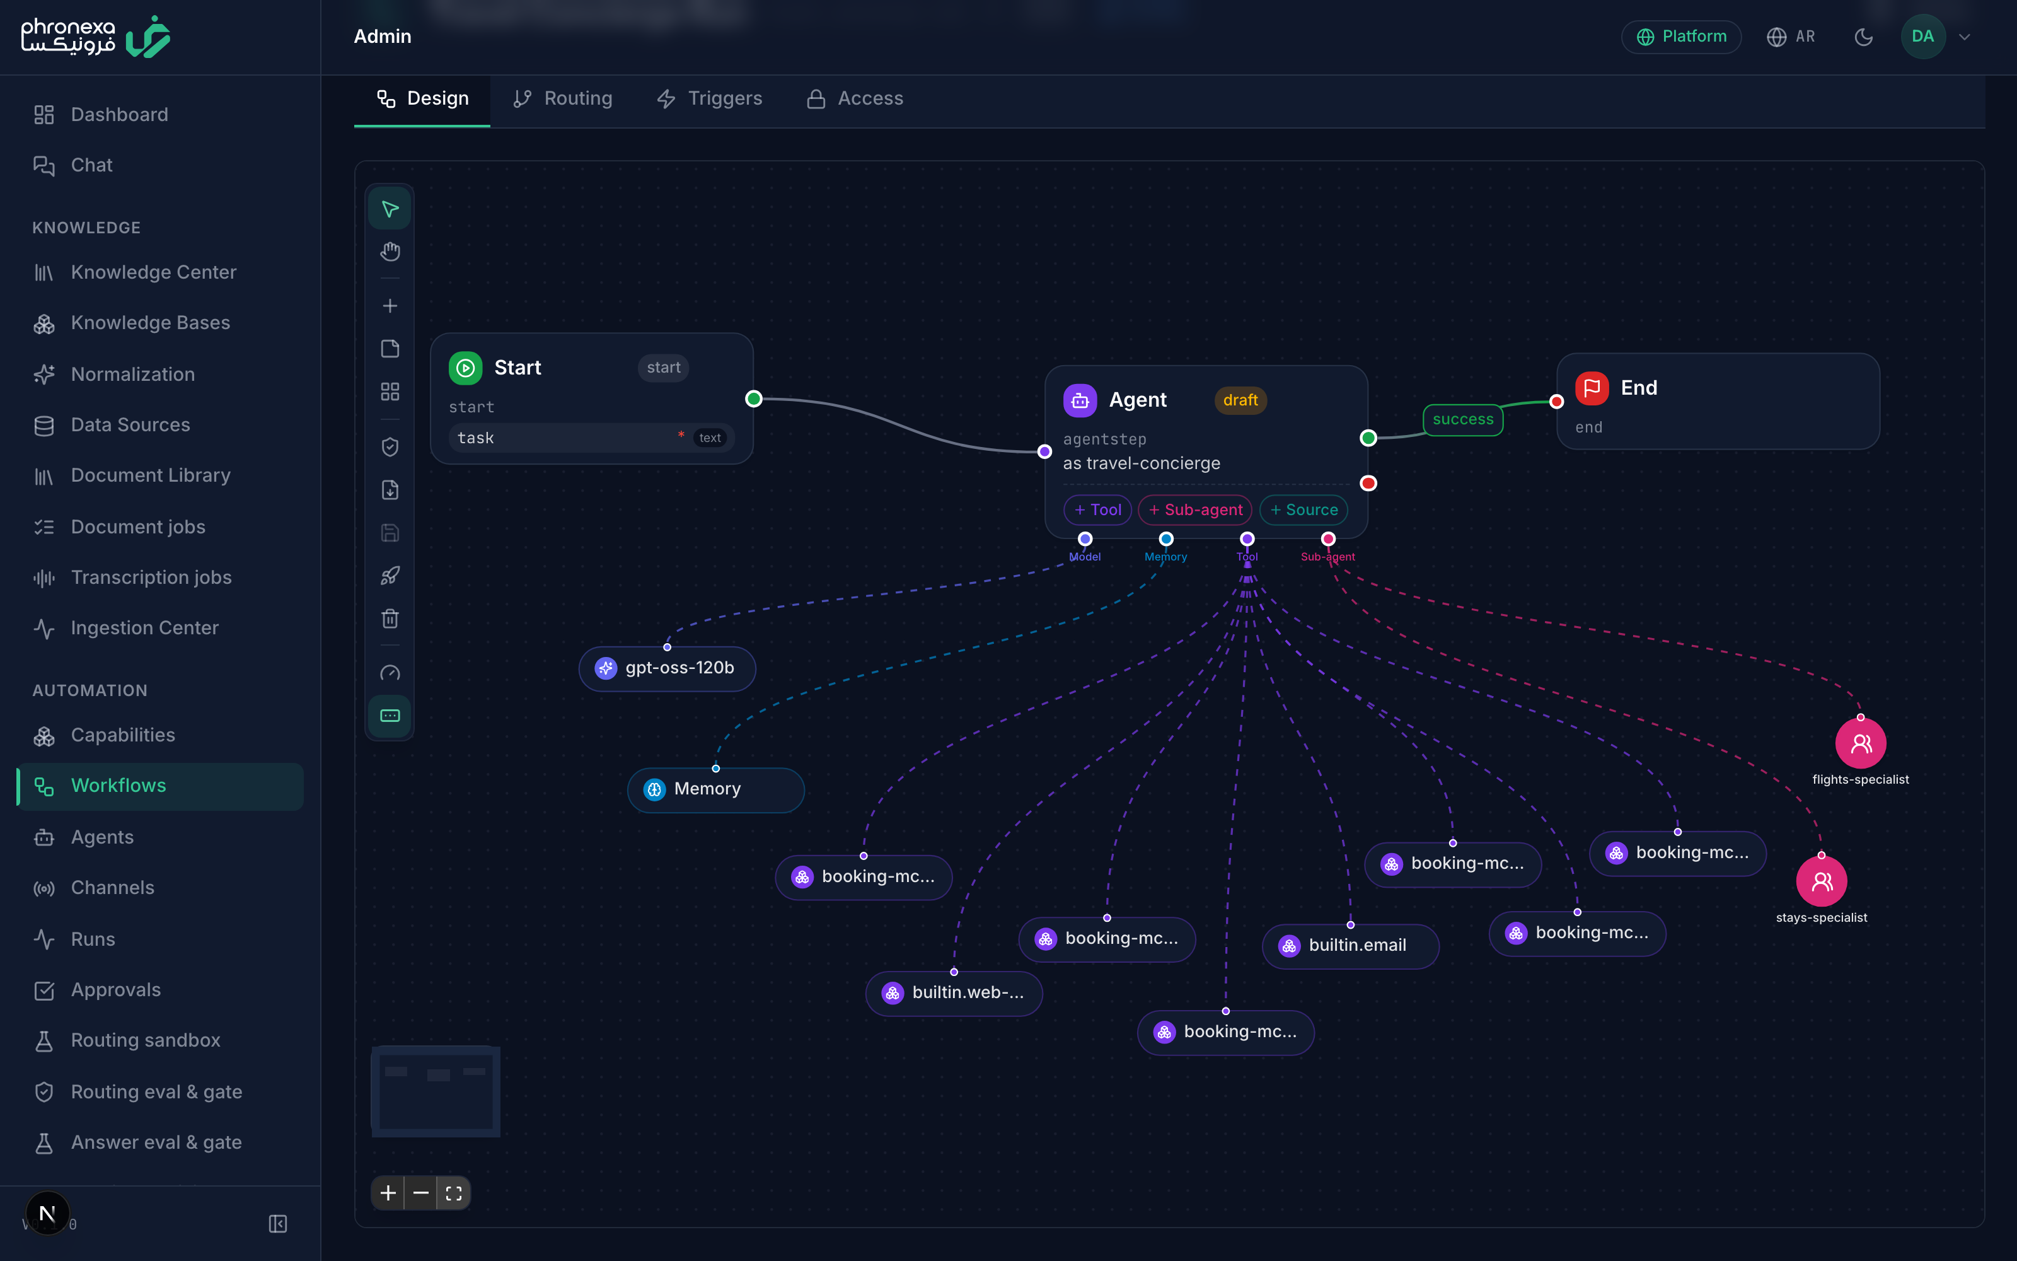Click the plus add-node toolbar icon
Viewport: 2017px width, 1261px height.
coord(390,306)
